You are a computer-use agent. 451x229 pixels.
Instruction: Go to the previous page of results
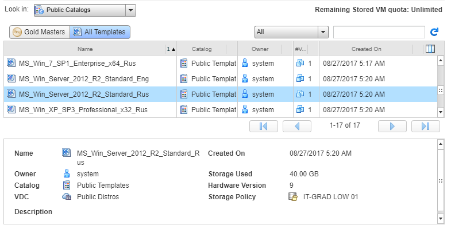coord(297,126)
